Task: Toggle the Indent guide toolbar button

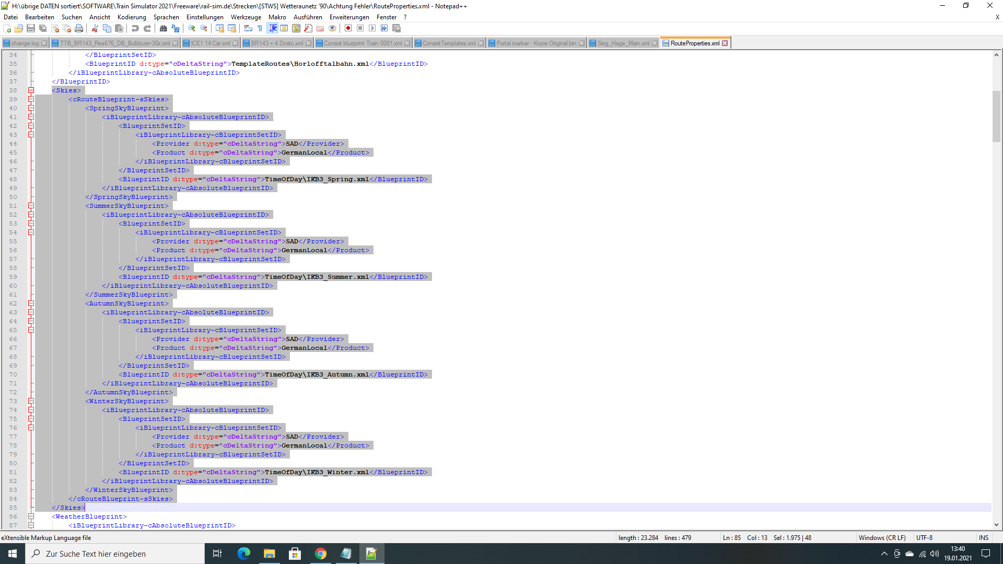Action: (x=272, y=28)
